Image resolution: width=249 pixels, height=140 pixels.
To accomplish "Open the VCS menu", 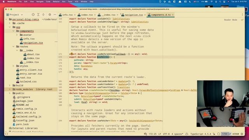I will point(76,2).
